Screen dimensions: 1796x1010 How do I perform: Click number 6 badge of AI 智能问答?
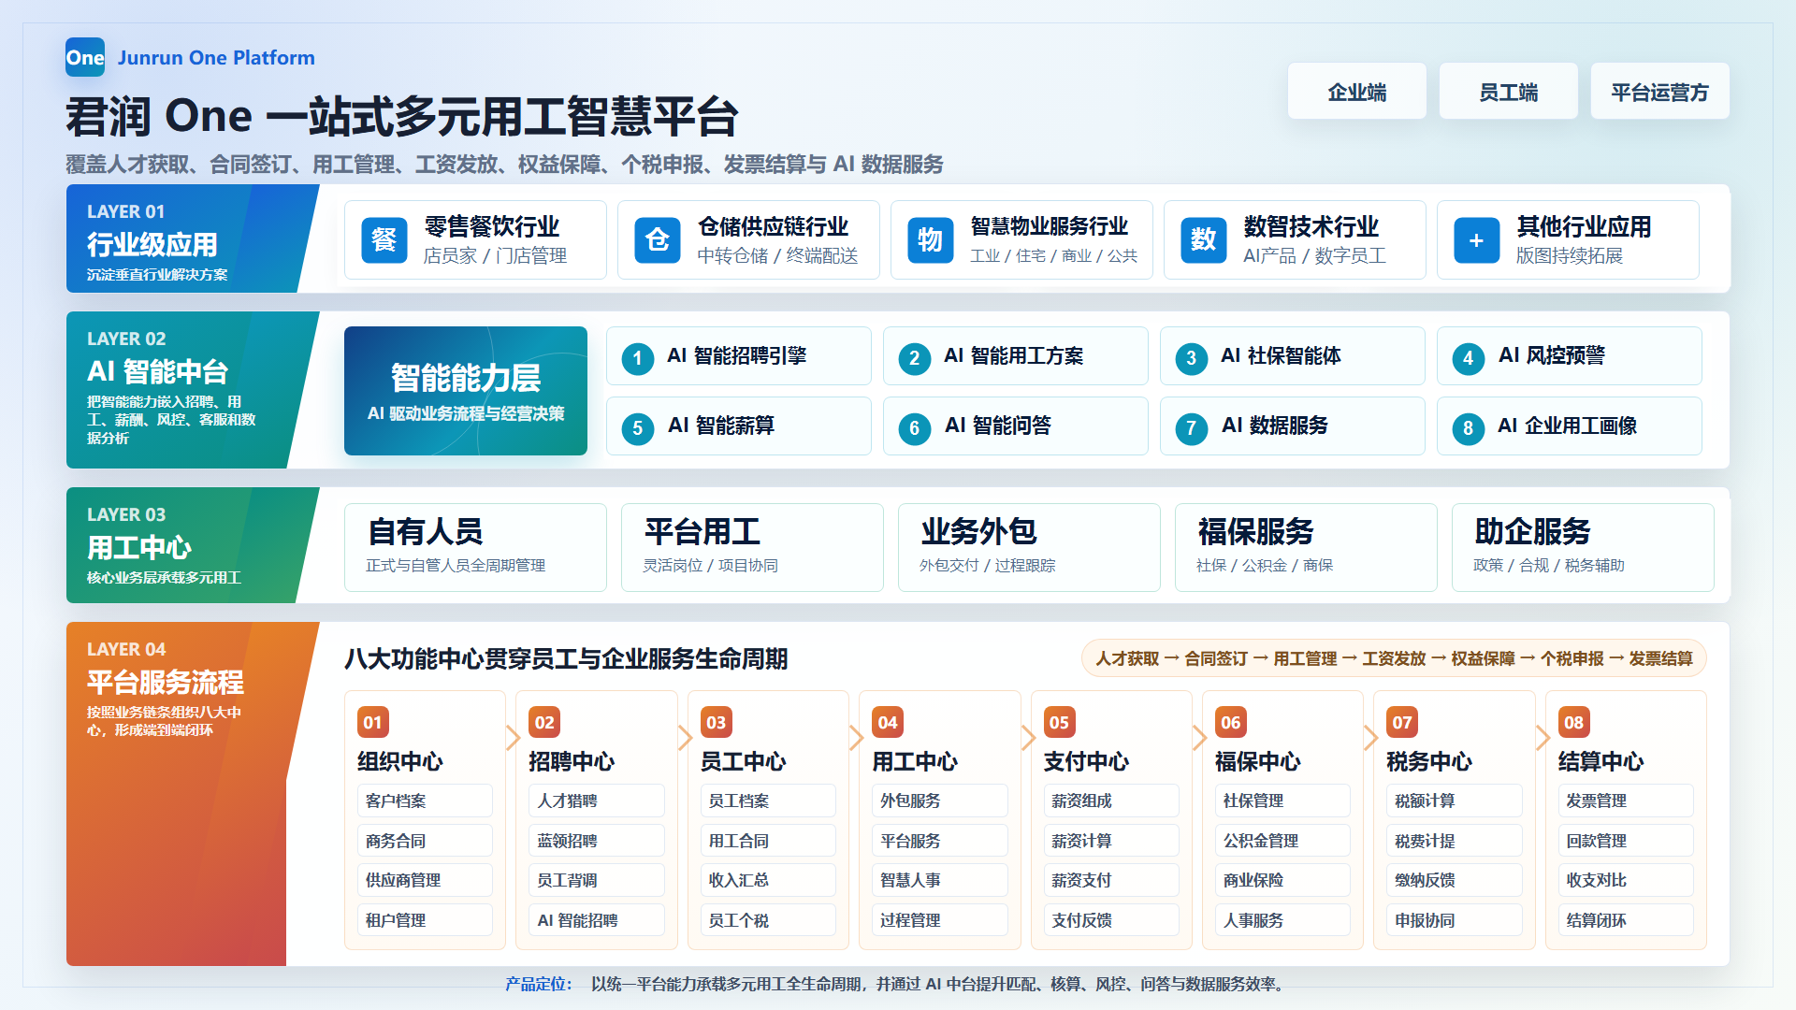pos(915,428)
